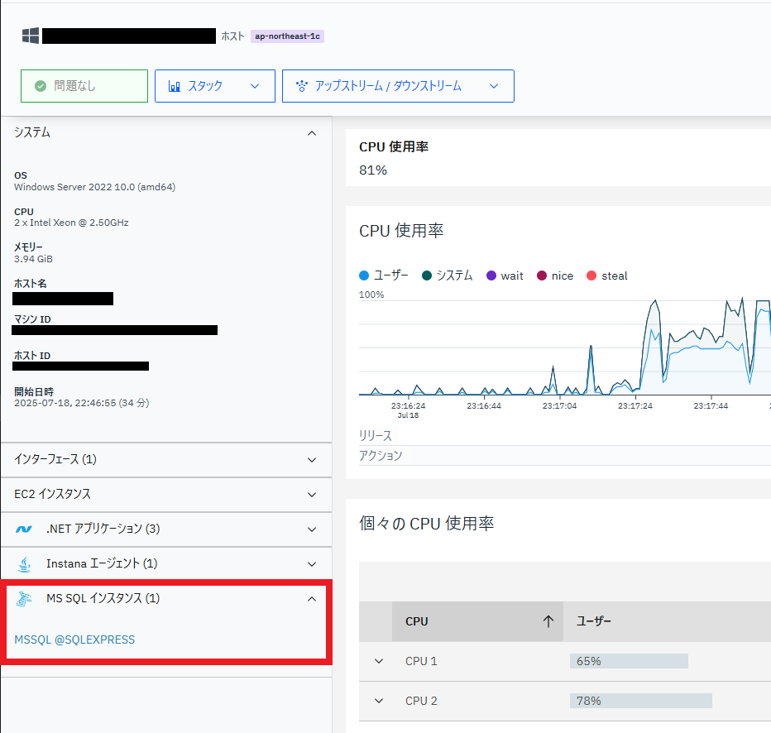The width and height of the screenshot is (771, 733).
Task: Click the Instana agent Java icon
Action: tap(24, 564)
